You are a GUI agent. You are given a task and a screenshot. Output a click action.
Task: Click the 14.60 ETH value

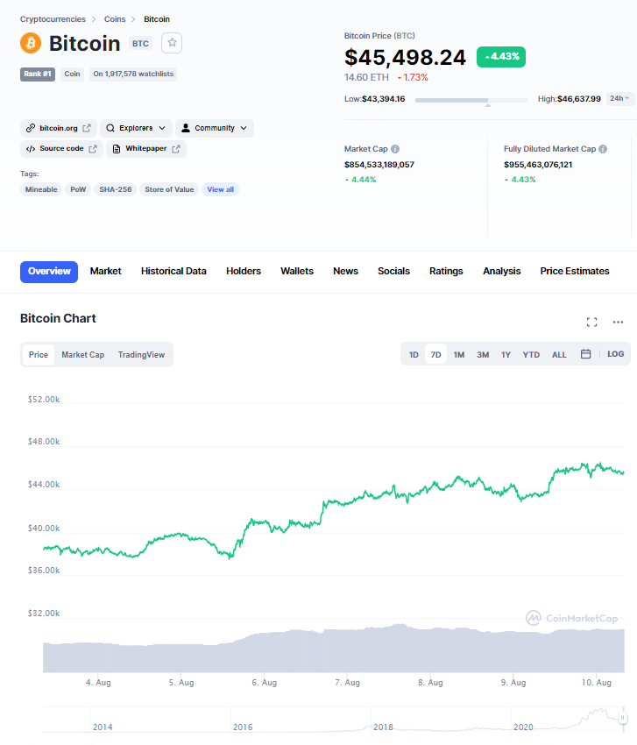tap(366, 77)
